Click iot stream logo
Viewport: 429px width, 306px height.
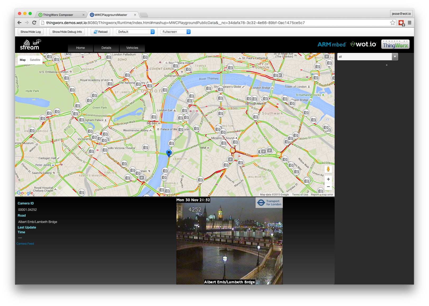click(30, 45)
